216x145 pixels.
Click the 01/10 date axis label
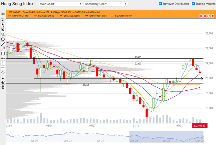point(136,126)
